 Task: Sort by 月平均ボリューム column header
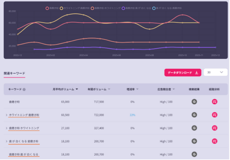(65, 89)
